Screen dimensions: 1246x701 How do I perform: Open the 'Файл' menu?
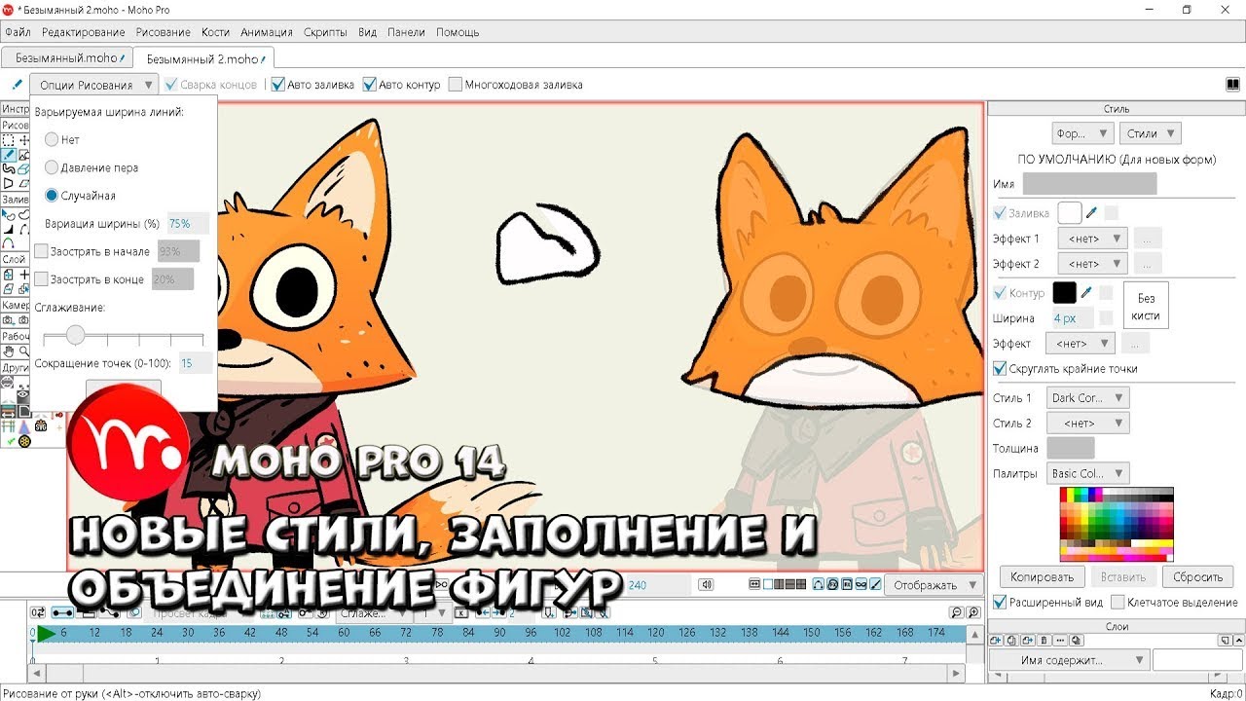point(18,32)
